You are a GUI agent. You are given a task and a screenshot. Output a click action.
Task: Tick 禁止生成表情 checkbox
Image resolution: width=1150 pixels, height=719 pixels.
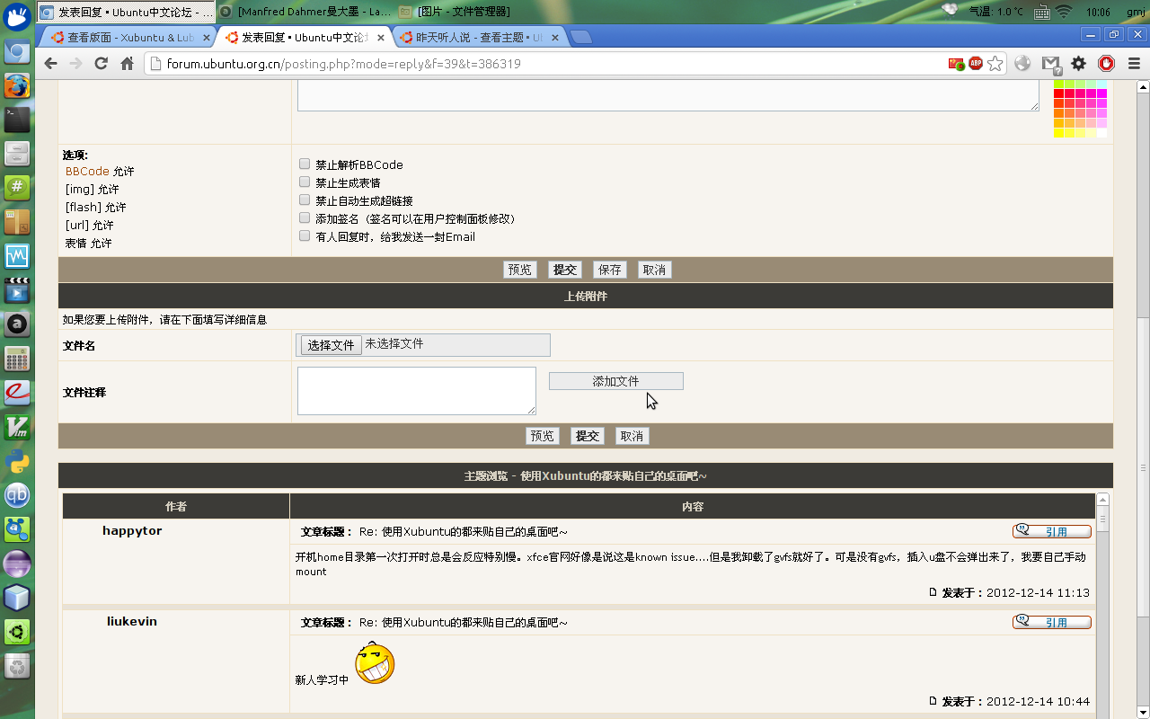point(305,182)
